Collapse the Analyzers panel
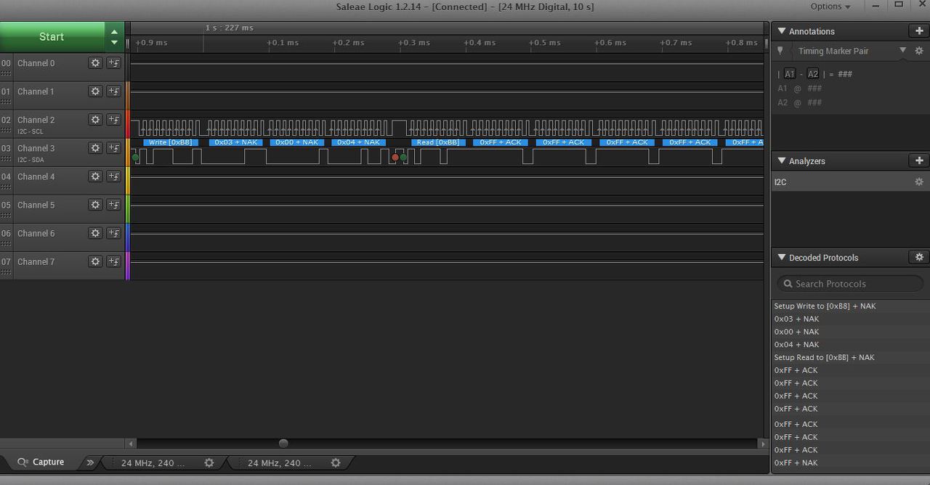The height and width of the screenshot is (485, 930). (782, 160)
